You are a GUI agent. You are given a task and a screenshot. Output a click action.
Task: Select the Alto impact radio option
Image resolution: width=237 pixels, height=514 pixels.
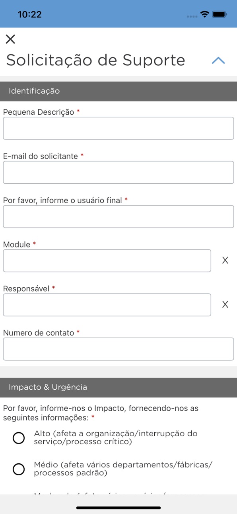coord(19,438)
